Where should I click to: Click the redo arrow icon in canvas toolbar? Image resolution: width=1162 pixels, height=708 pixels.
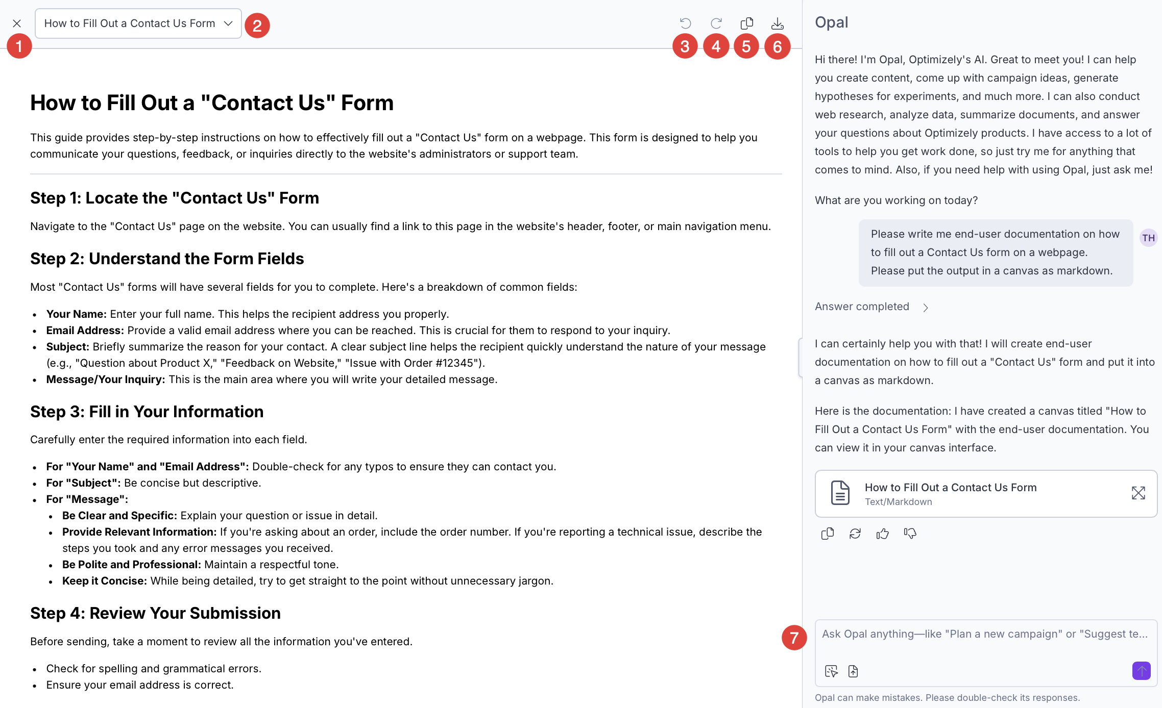716,23
